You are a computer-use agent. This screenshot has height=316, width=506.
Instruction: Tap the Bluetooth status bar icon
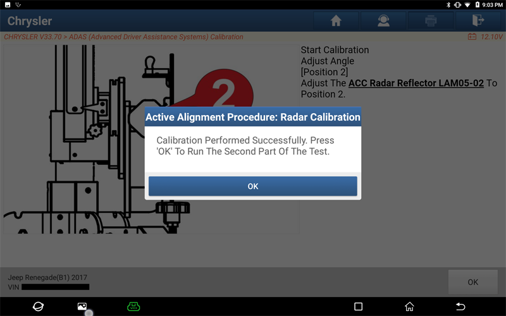click(x=448, y=5)
